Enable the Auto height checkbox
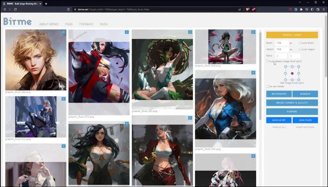 [300, 49]
